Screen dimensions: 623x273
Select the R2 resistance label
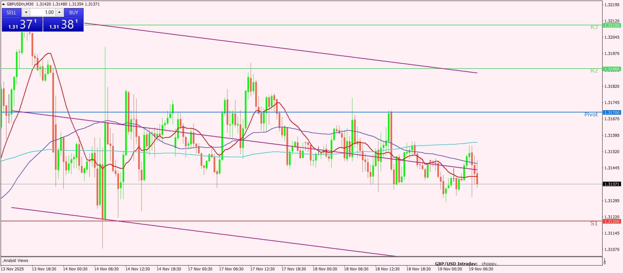(x=594, y=71)
